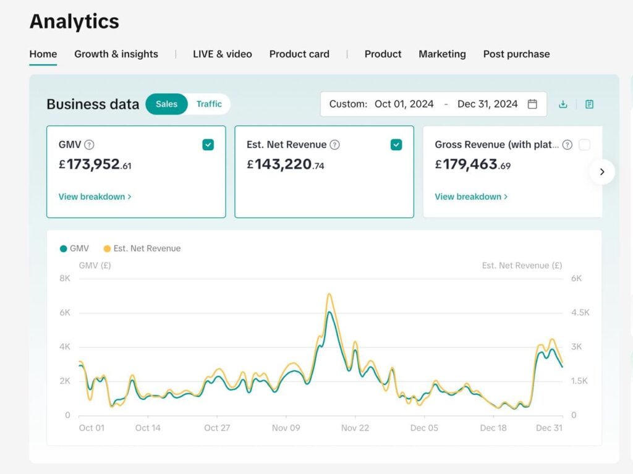Click Est. Net Revenue info icon
The image size is (633, 474).
[334, 145]
